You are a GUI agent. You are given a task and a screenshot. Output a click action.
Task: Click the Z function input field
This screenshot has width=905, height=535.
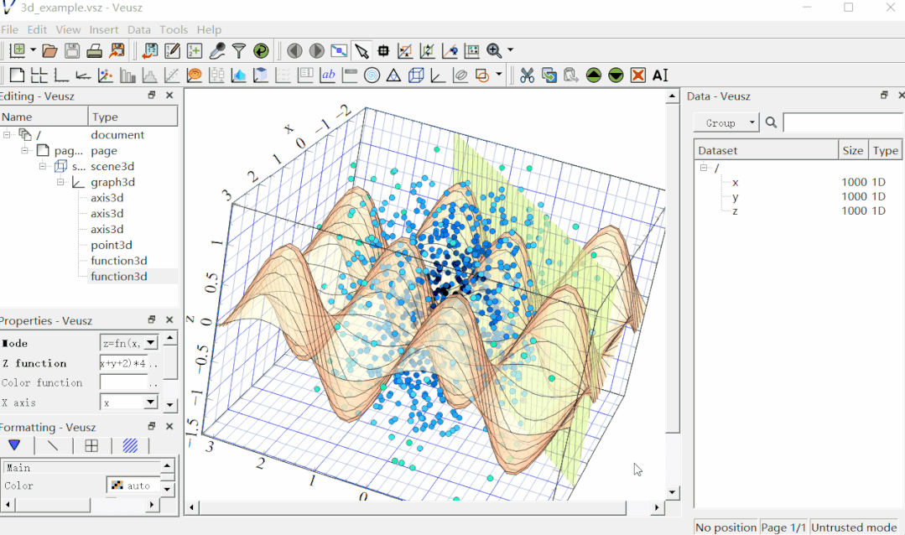(123, 363)
